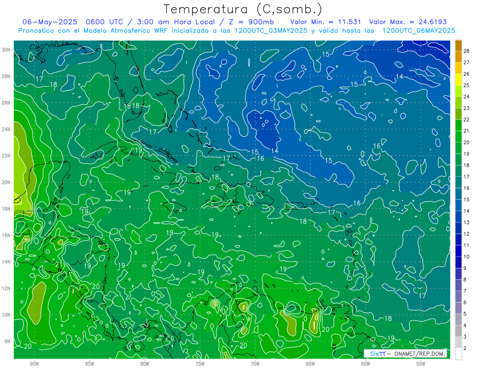Click the legend value 5
This screenshot has height=369, width=477.
[x=465, y=314]
